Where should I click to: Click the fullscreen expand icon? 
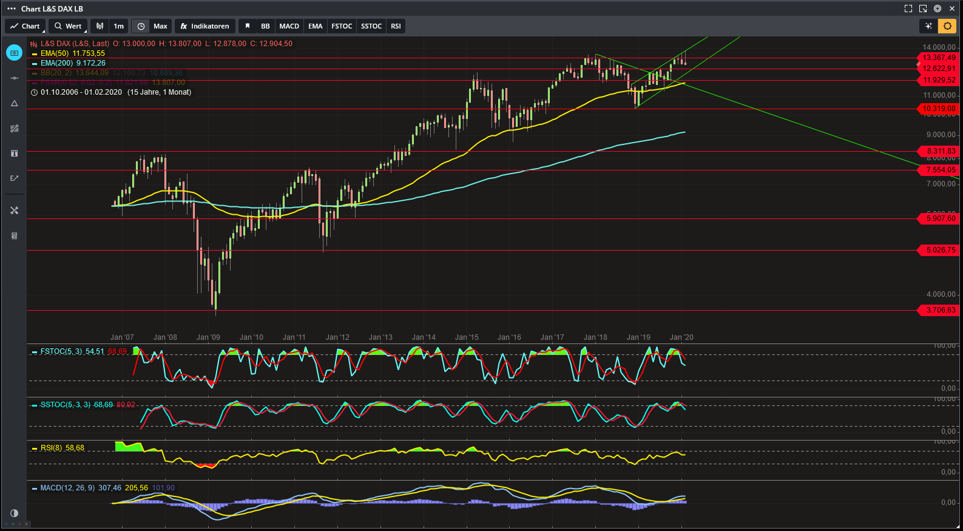tap(908, 8)
